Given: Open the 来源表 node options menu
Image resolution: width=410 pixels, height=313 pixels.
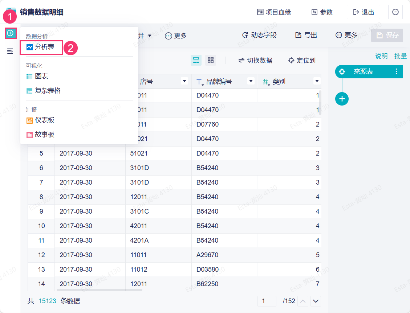Looking at the screenshot, I should click(x=396, y=71).
